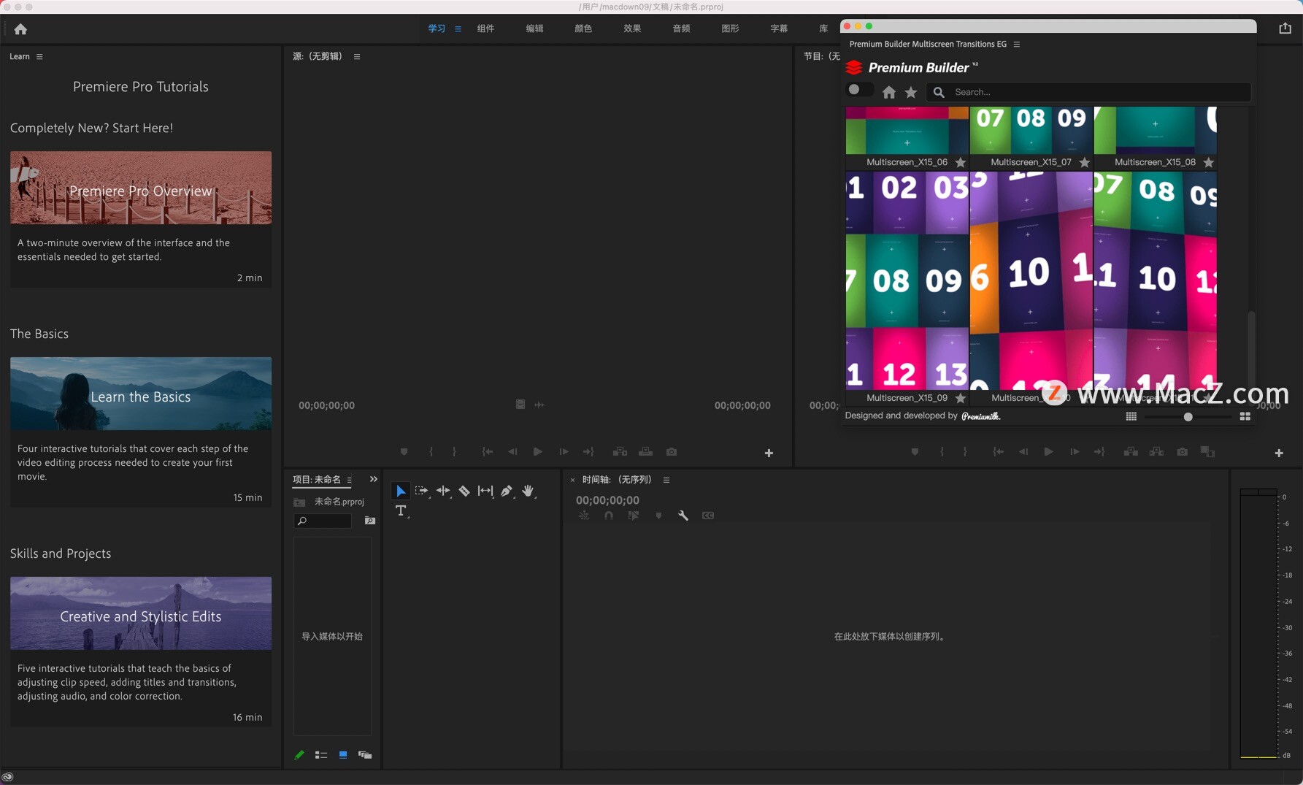Screen dimensions: 1303x785
Task: Open the 学习 workspace menu
Action: click(x=458, y=29)
